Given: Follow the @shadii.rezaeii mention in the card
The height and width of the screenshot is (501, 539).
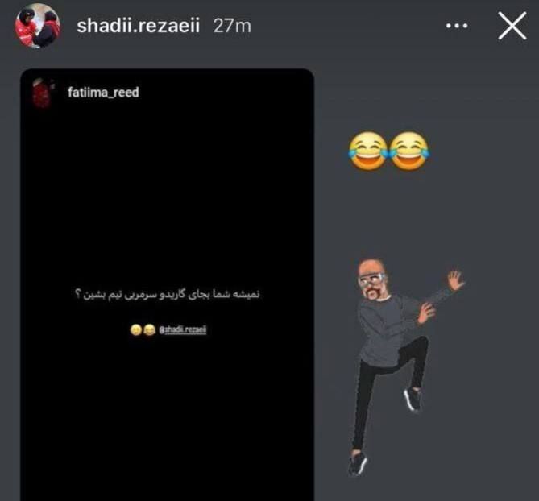Looking at the screenshot, I should (x=183, y=330).
